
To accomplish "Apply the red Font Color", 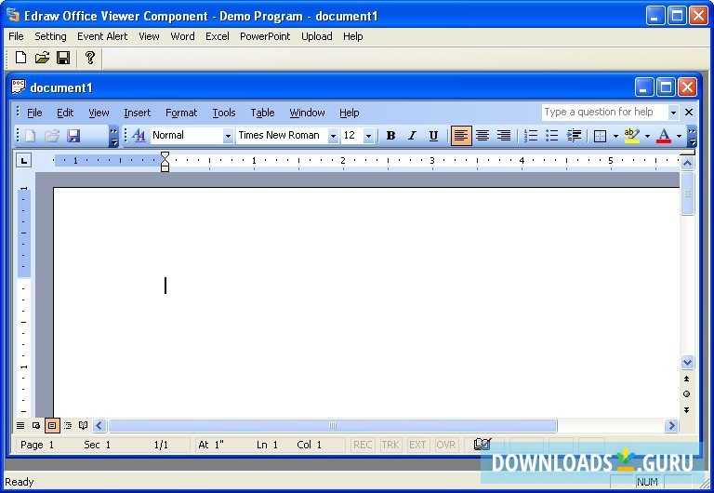I will pos(664,135).
